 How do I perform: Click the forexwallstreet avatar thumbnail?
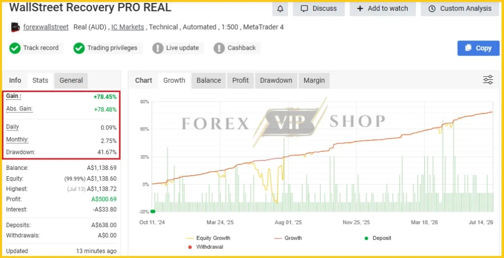[15, 27]
